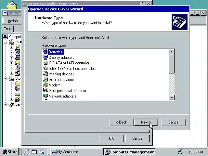Collapse the Storage tree node
The image size is (208, 156).
pyautogui.click(x=5, y=78)
